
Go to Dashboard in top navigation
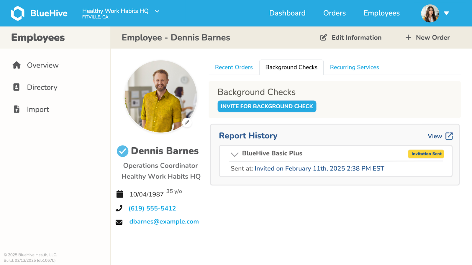point(287,13)
